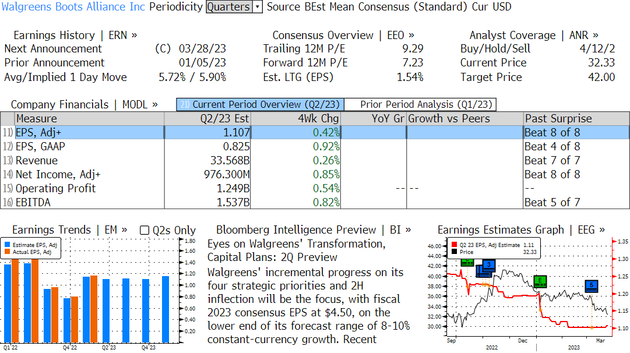Image resolution: width=630 pixels, height=353 pixels.
Task: Click the Target Price value 42.00
Action: pyautogui.click(x=601, y=77)
